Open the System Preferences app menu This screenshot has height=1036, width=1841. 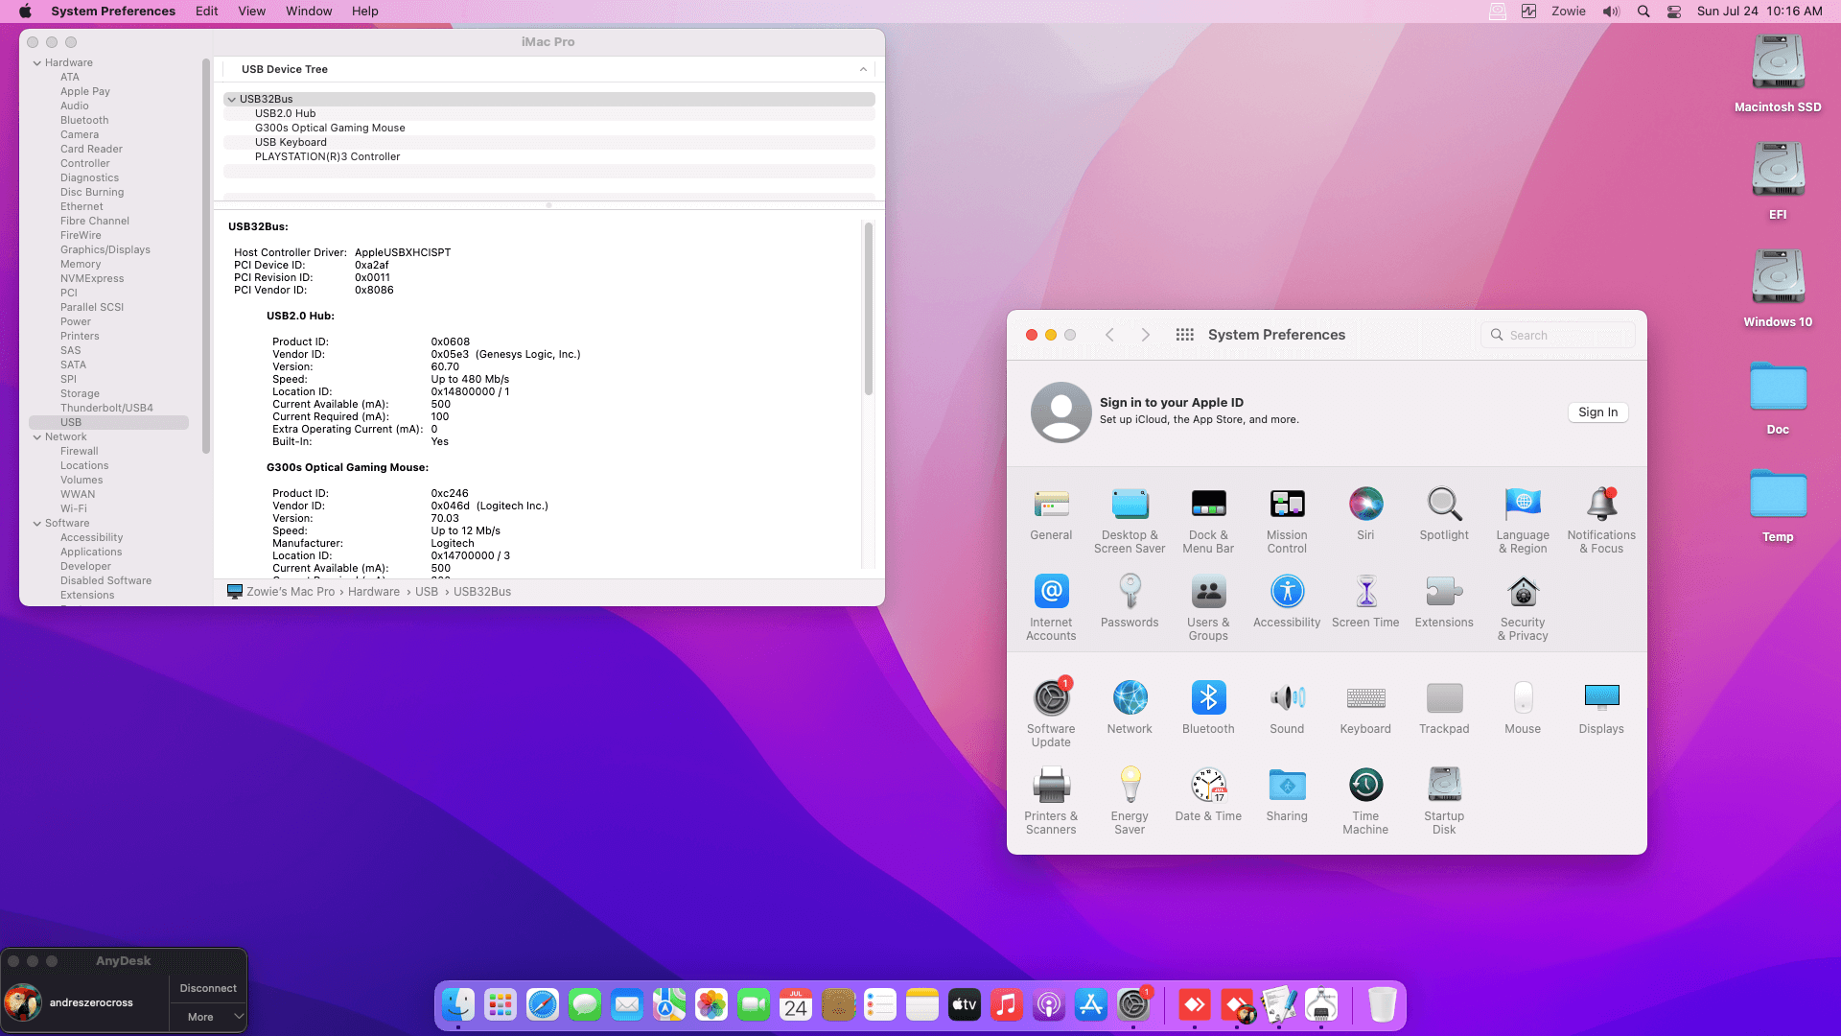tap(113, 12)
